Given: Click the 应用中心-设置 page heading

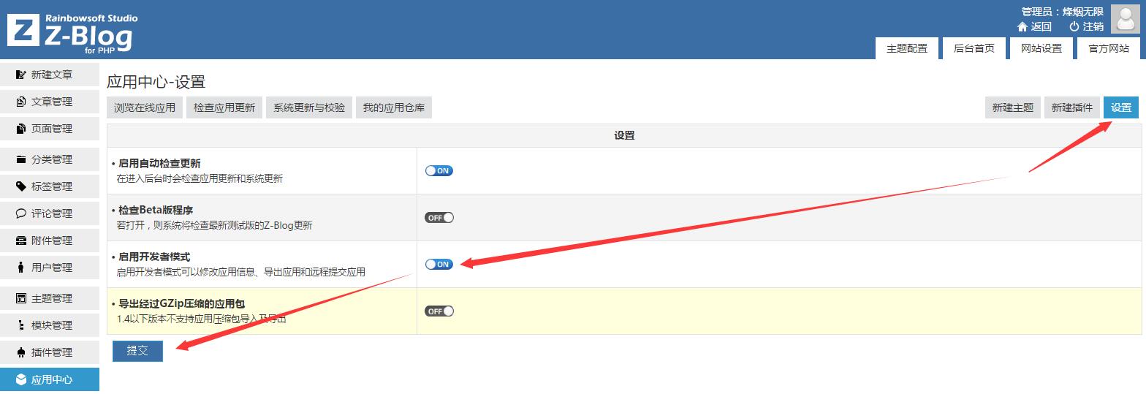Looking at the screenshot, I should pos(156,82).
